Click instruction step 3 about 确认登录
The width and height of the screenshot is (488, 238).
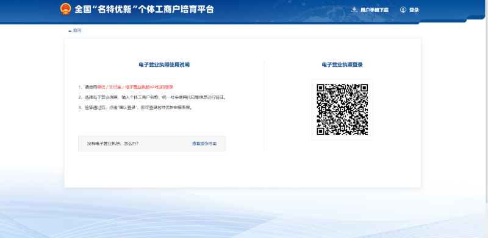click(x=135, y=108)
